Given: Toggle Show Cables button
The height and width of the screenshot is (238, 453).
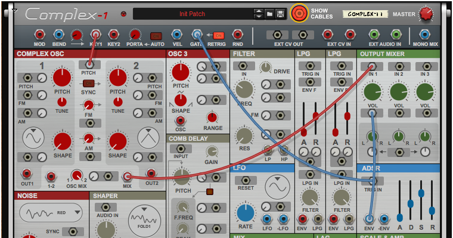Looking at the screenshot, I should click(x=299, y=13).
